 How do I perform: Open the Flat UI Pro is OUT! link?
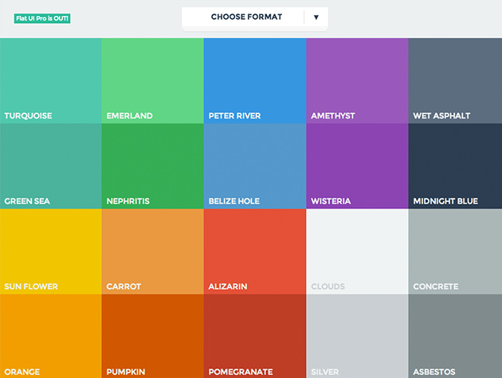tap(42, 18)
